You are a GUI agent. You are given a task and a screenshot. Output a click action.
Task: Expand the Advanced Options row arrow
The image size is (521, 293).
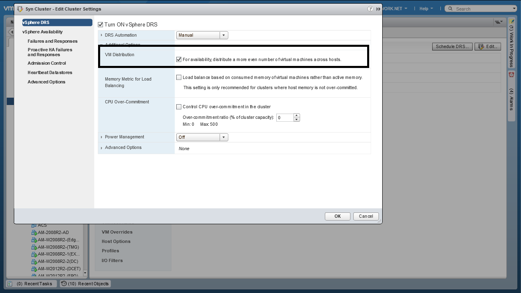(x=101, y=148)
